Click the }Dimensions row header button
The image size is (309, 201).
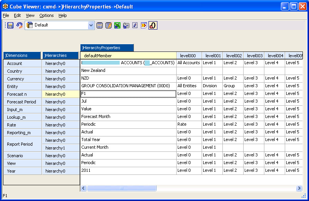[x=22, y=55]
